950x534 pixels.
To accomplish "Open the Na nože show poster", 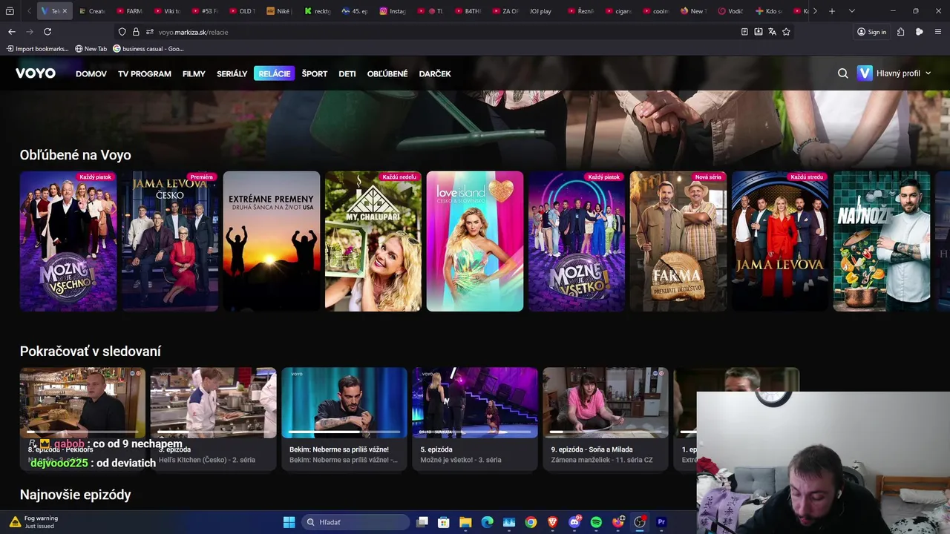I will tap(882, 241).
